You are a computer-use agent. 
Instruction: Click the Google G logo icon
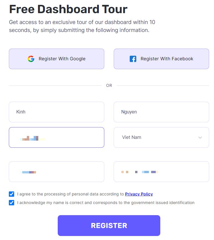[x=31, y=59]
